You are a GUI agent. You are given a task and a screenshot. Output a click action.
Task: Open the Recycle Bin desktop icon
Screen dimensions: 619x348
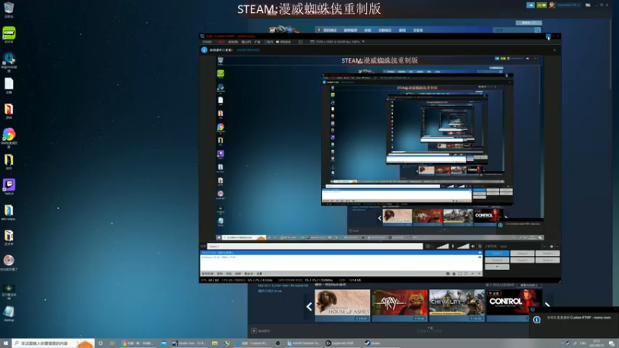click(9, 9)
